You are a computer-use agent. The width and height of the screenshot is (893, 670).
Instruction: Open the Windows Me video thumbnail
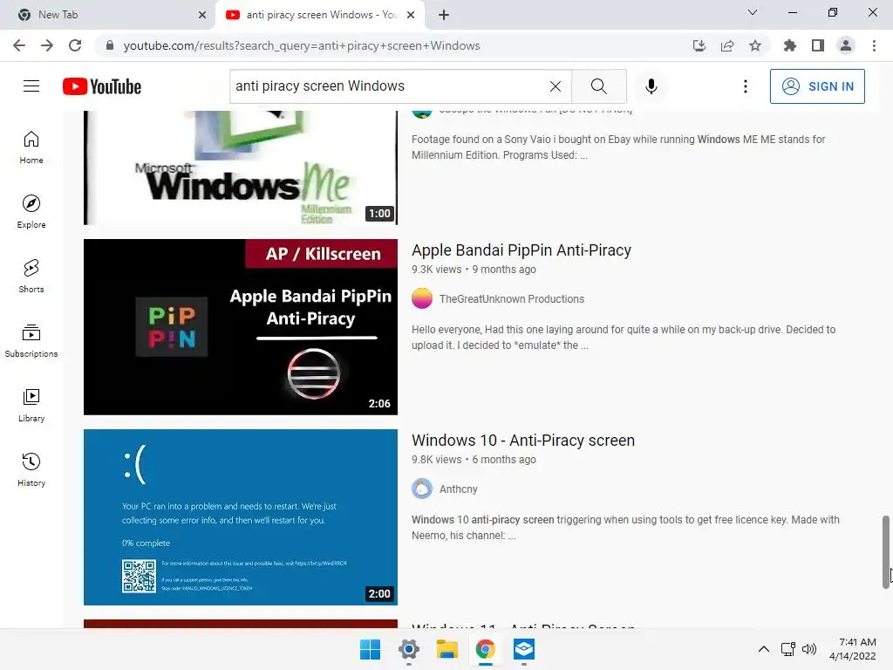click(241, 167)
